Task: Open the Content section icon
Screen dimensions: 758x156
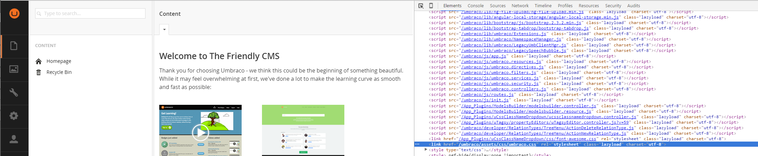Action: click(14, 46)
